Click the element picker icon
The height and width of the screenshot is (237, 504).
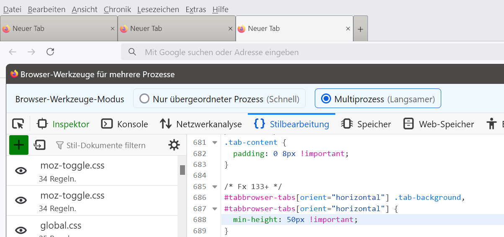(x=18, y=124)
